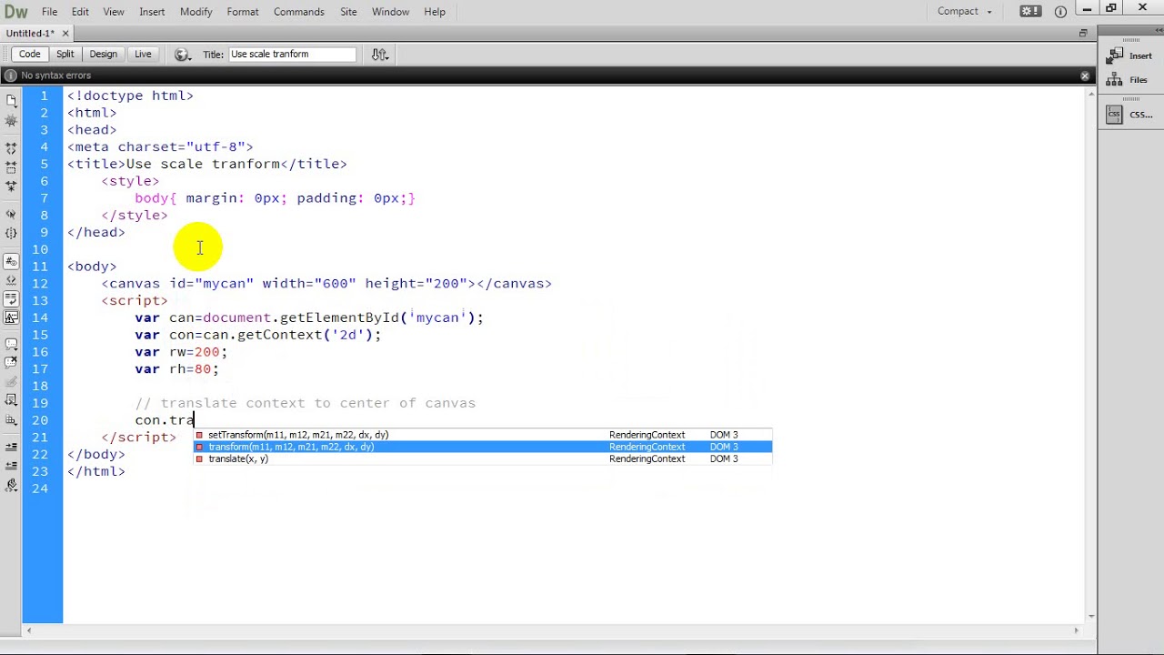Show the Code Navigator icon

[x=11, y=121]
